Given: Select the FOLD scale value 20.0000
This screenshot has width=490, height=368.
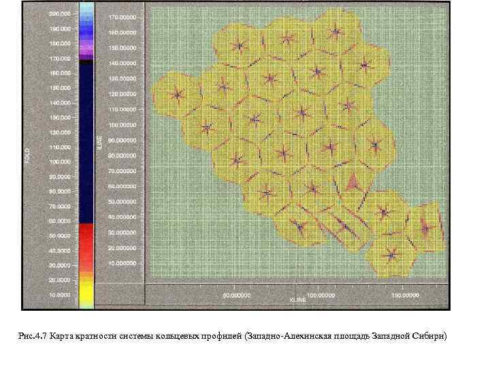Looking at the screenshot, I should pos(60,280).
